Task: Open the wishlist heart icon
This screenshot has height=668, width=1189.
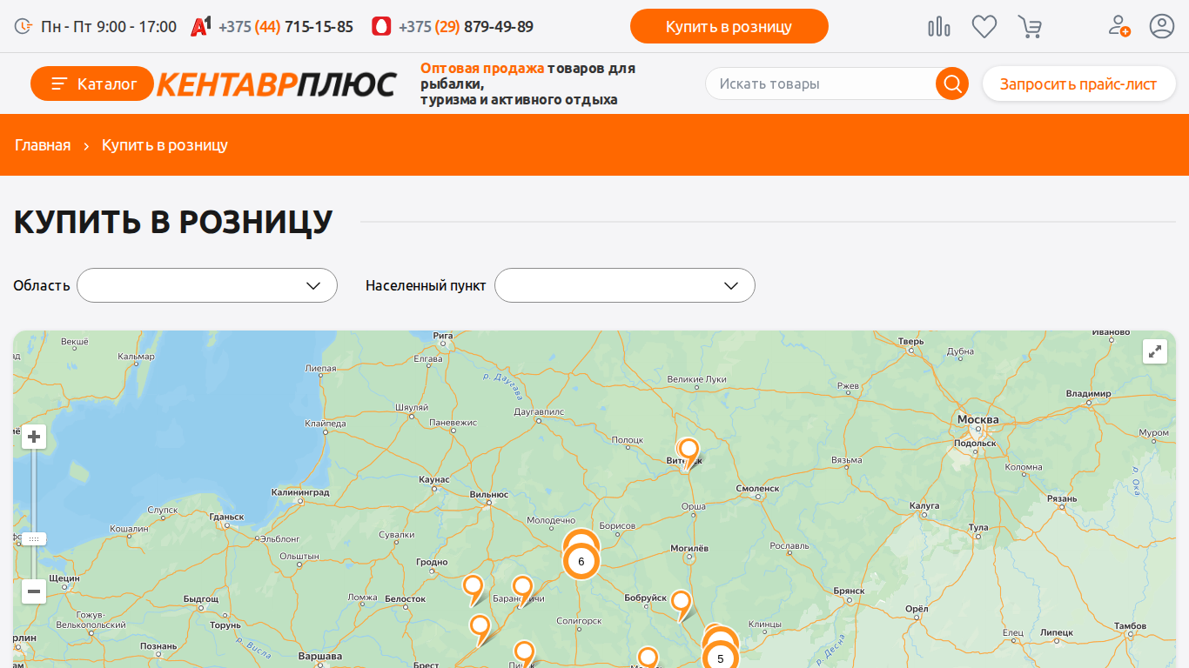Action: click(984, 27)
